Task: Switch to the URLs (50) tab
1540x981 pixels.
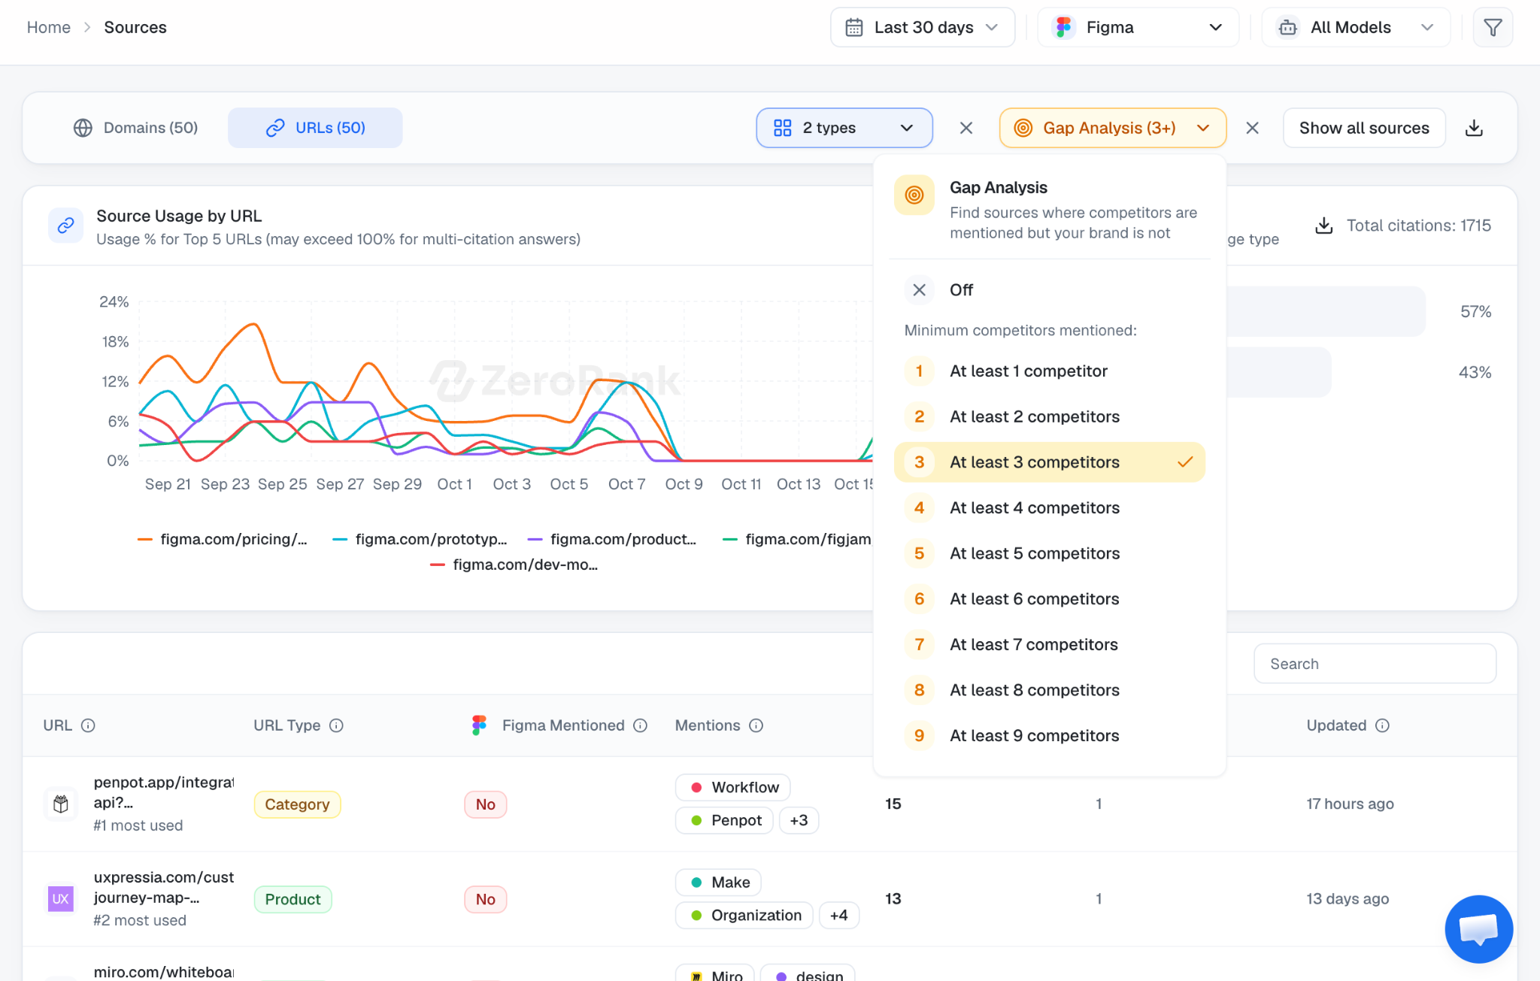Action: point(315,128)
